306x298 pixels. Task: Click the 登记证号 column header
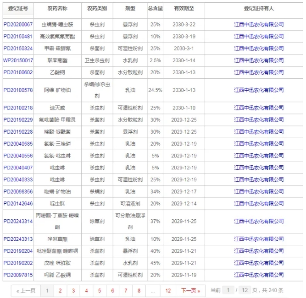18,8
